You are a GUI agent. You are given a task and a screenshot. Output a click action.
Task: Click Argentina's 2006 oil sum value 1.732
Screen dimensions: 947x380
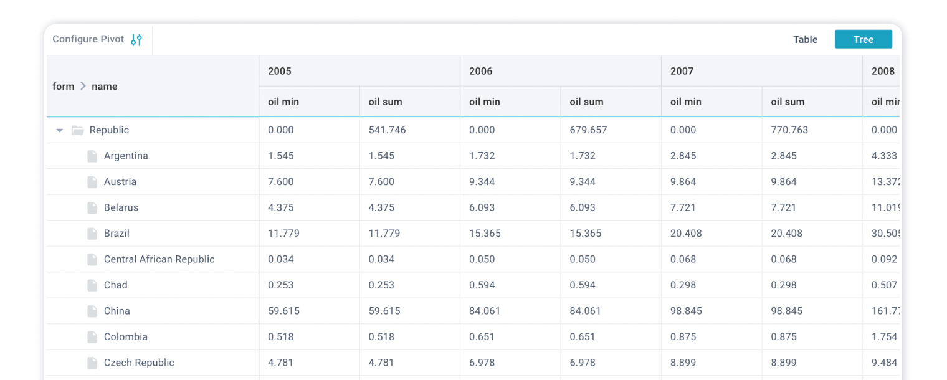611,156
